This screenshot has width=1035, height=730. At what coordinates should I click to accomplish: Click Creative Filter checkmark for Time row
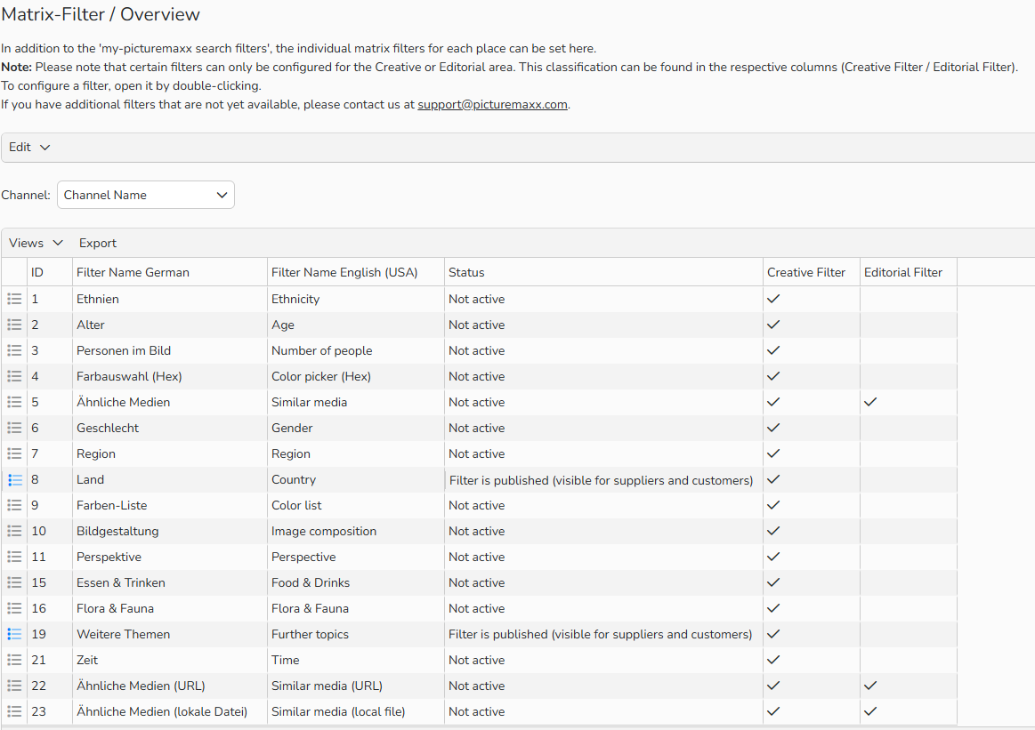(773, 660)
